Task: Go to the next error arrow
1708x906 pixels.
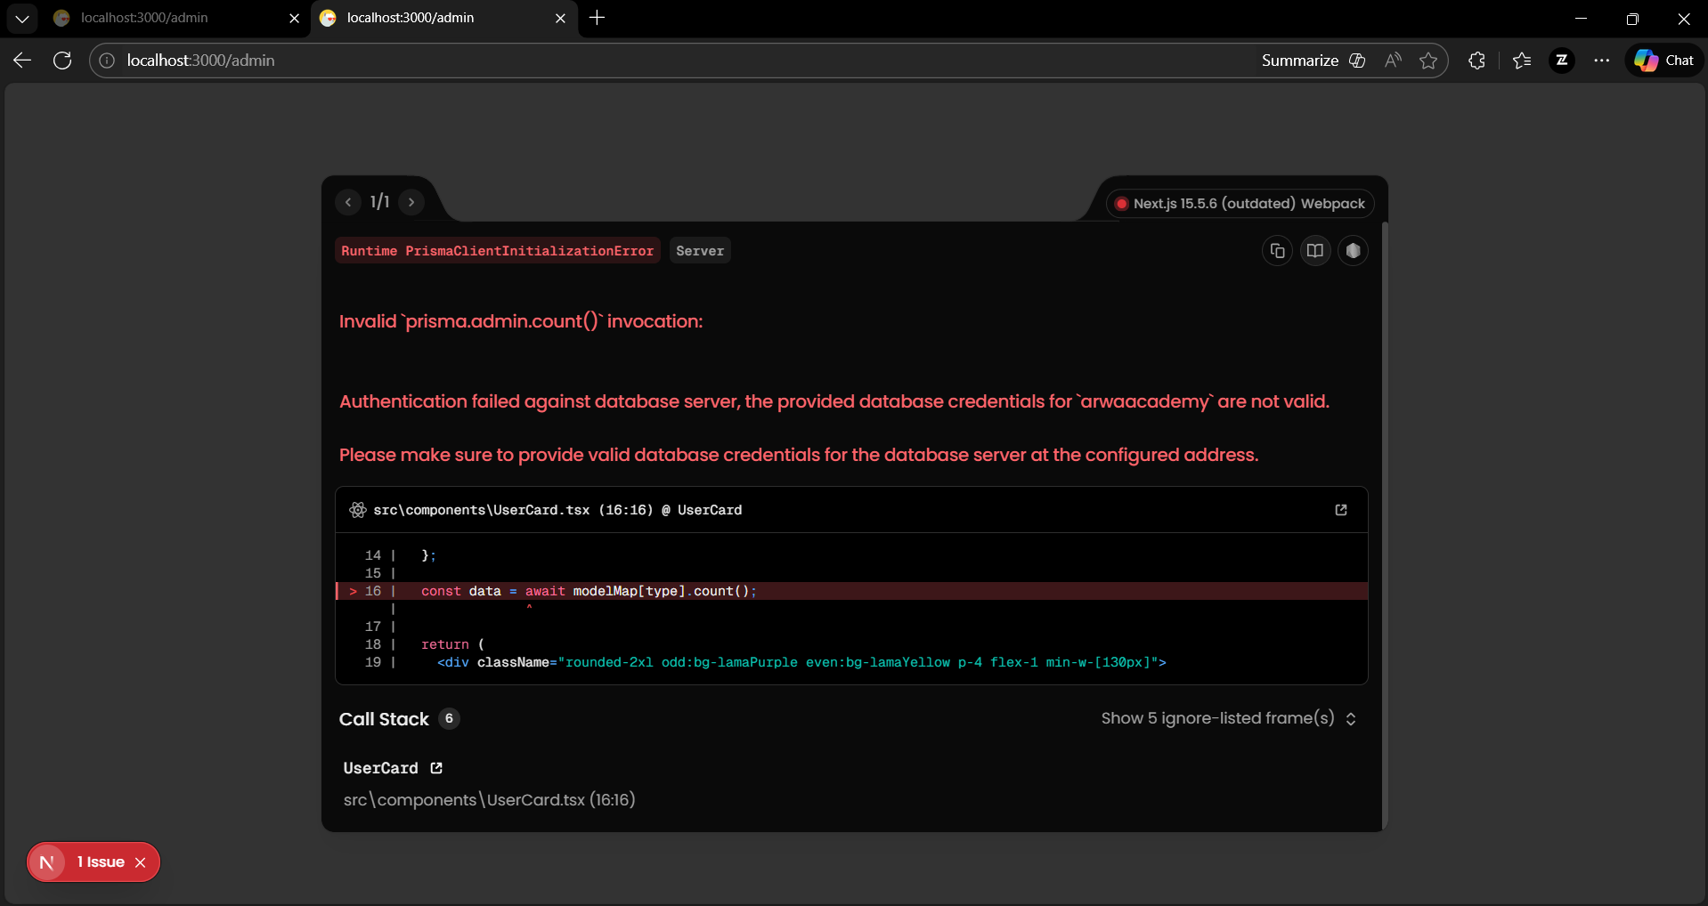Action: (x=411, y=202)
